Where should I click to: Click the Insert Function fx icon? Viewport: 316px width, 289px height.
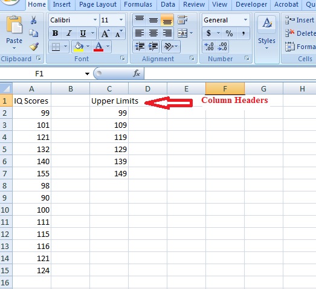click(137, 73)
